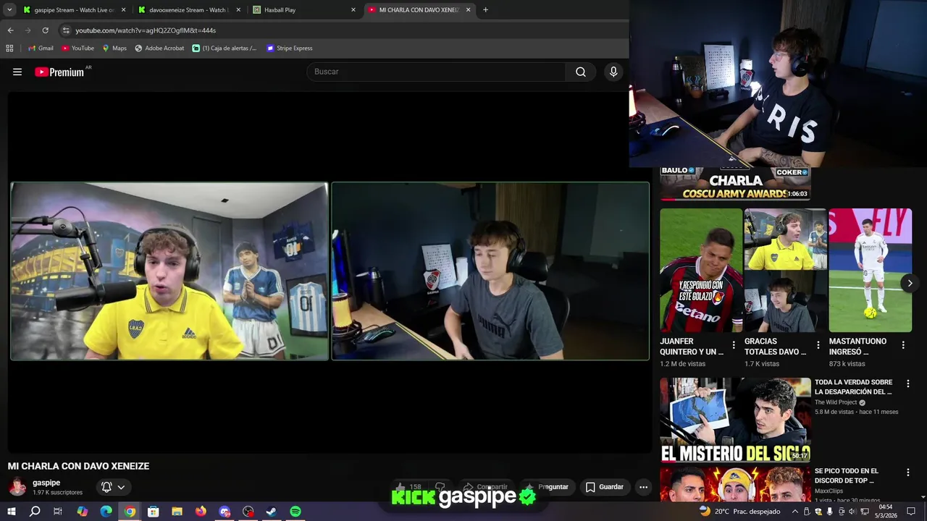Open options for Toda la verdad video
Screen dimensions: 927x521
908,384
